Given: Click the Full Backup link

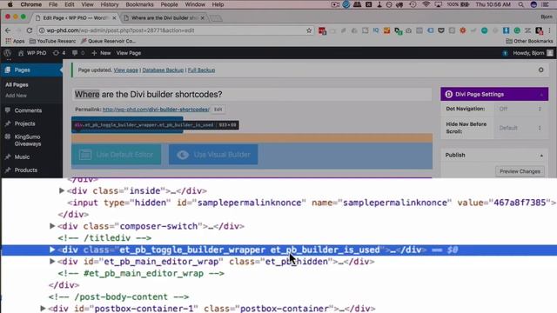Looking at the screenshot, I should click(x=201, y=70).
